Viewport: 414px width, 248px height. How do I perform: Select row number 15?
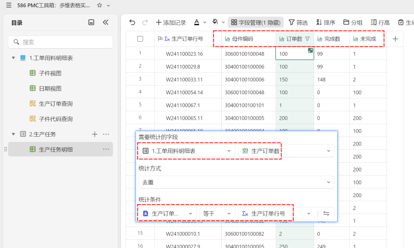[140, 233]
